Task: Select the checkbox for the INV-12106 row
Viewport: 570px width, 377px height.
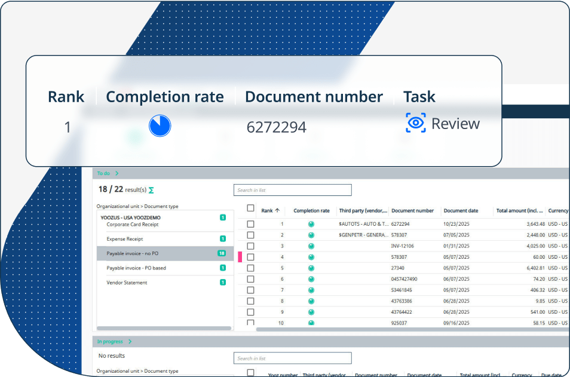Action: pyautogui.click(x=250, y=246)
